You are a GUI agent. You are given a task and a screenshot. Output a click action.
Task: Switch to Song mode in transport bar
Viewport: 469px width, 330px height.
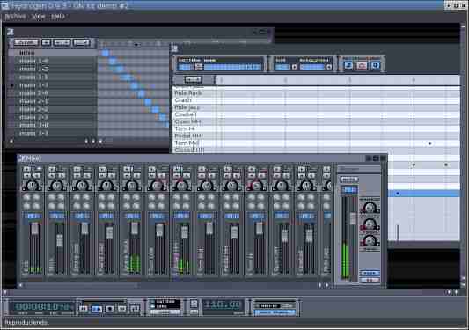[165, 306]
